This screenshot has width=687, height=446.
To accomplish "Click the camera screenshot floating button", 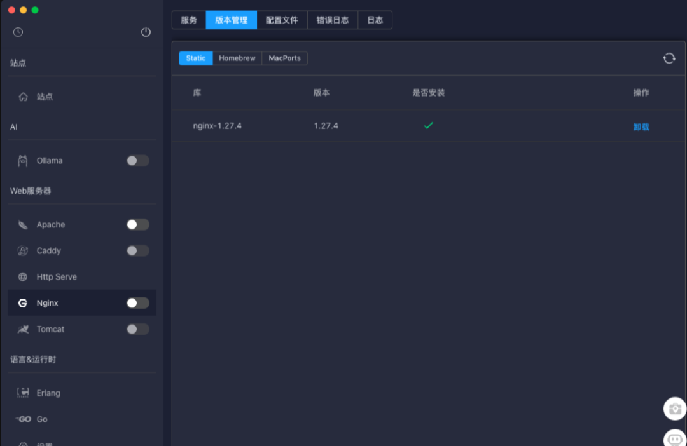I will (675, 409).
